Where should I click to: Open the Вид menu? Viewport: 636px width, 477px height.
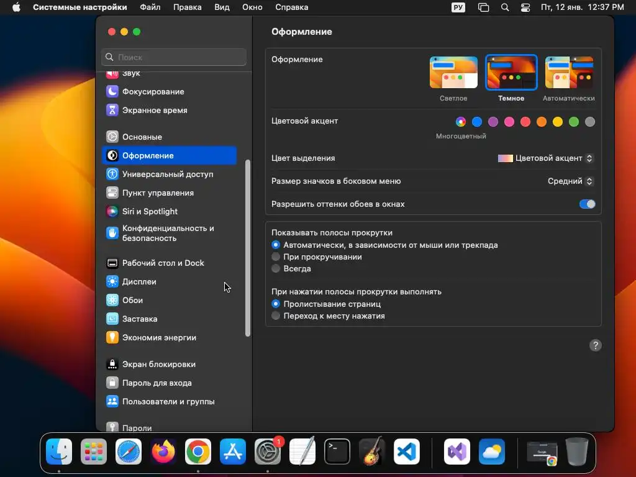pyautogui.click(x=222, y=7)
